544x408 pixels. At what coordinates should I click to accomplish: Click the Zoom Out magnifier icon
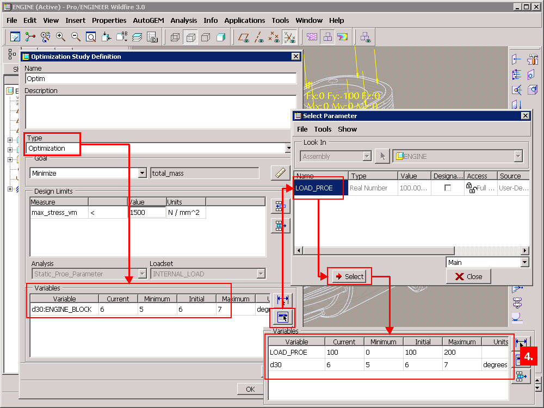point(76,37)
